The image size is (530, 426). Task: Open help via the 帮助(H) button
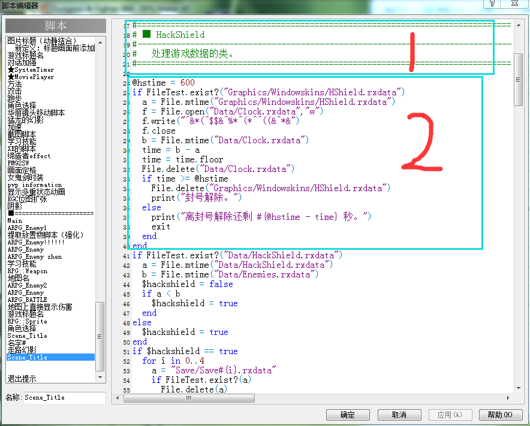pyautogui.click(x=501, y=415)
